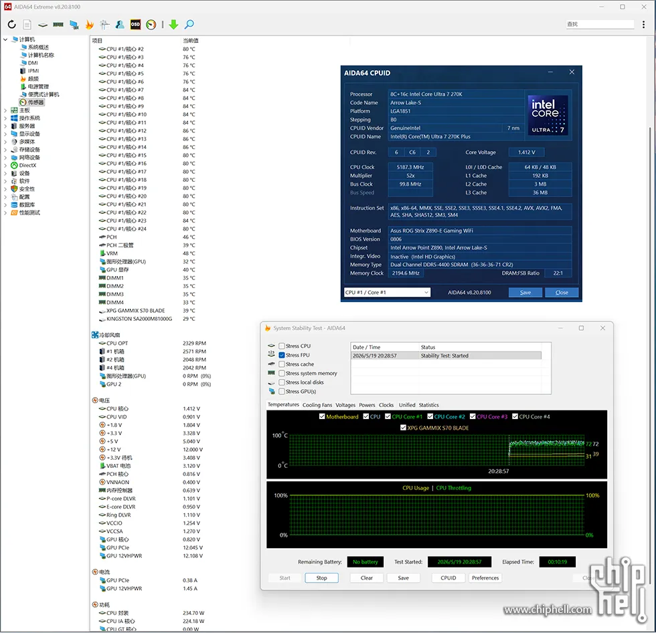The width and height of the screenshot is (656, 633).
Task: Click the refresh icon in toolbar
Action: [12, 25]
